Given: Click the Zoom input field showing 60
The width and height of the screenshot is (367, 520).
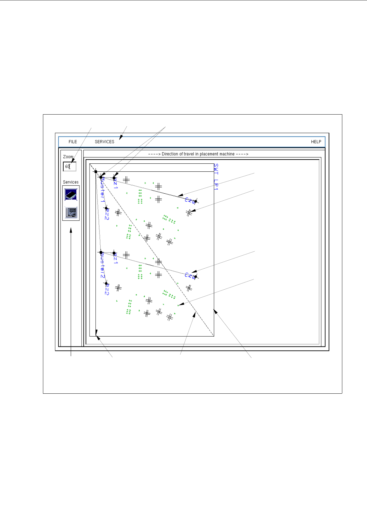Looking at the screenshot, I should (x=70, y=166).
